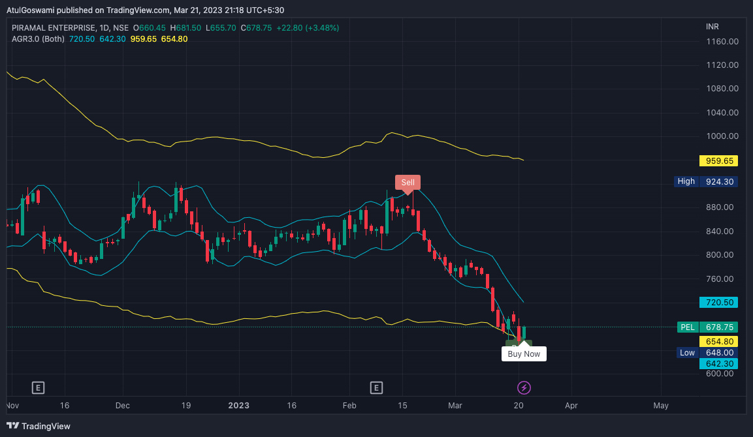Click the Sell signal label
The width and height of the screenshot is (753, 437).
[408, 182]
